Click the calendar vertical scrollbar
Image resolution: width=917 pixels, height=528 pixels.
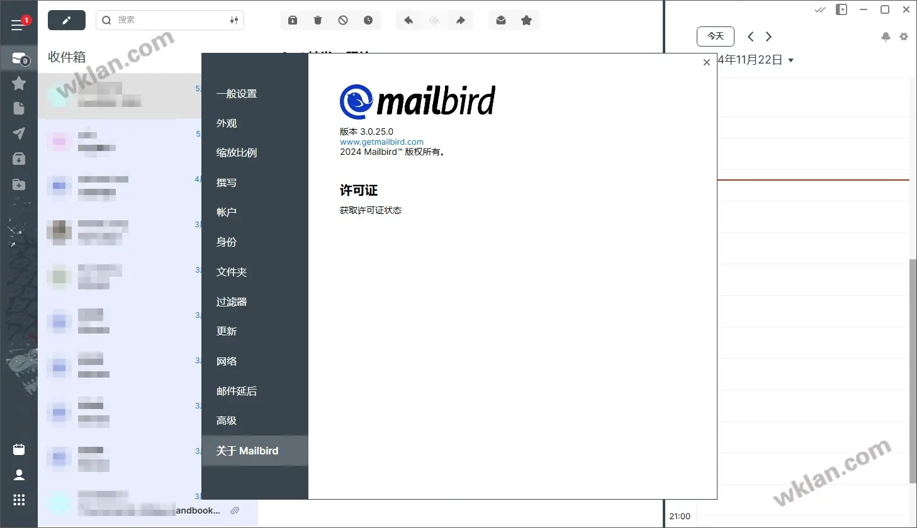pos(913,371)
